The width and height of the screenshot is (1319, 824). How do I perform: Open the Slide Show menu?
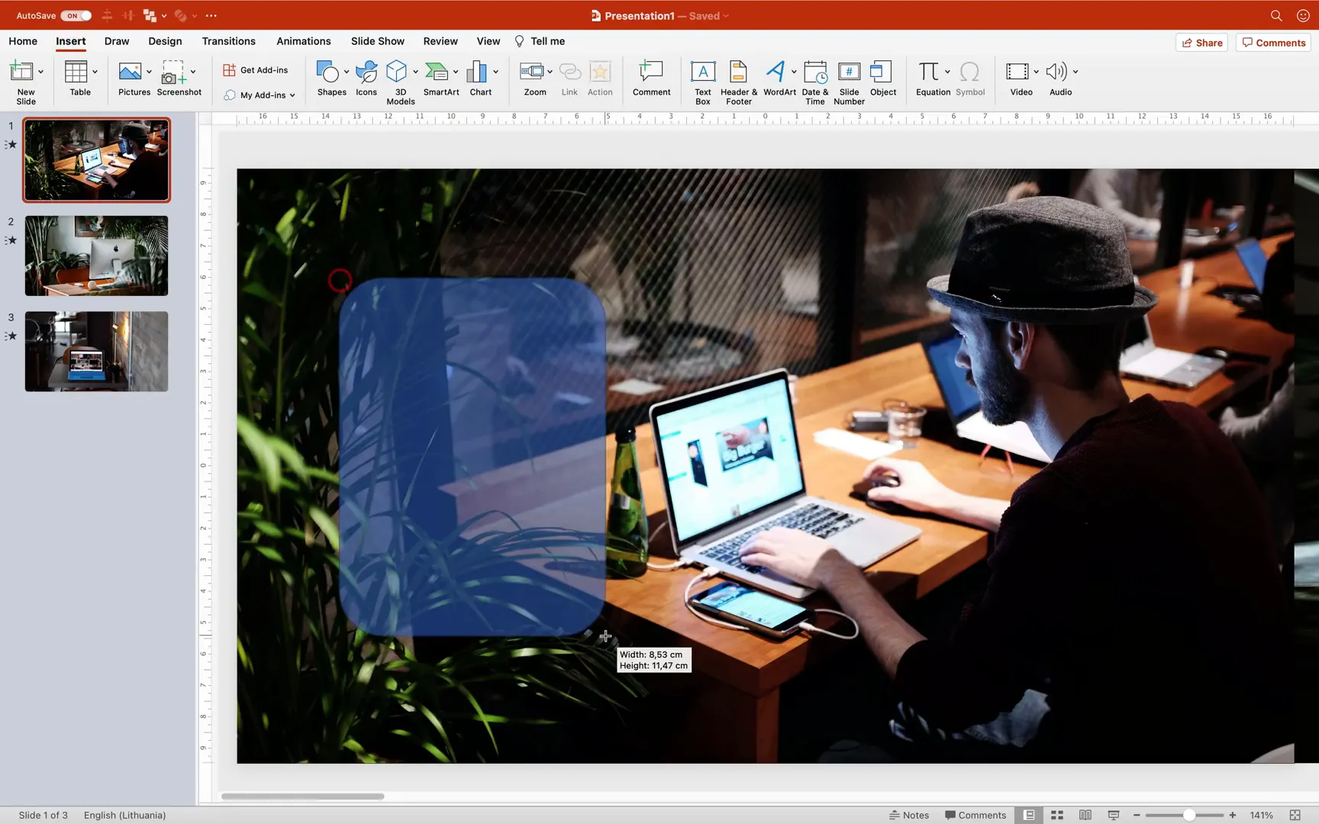point(377,40)
